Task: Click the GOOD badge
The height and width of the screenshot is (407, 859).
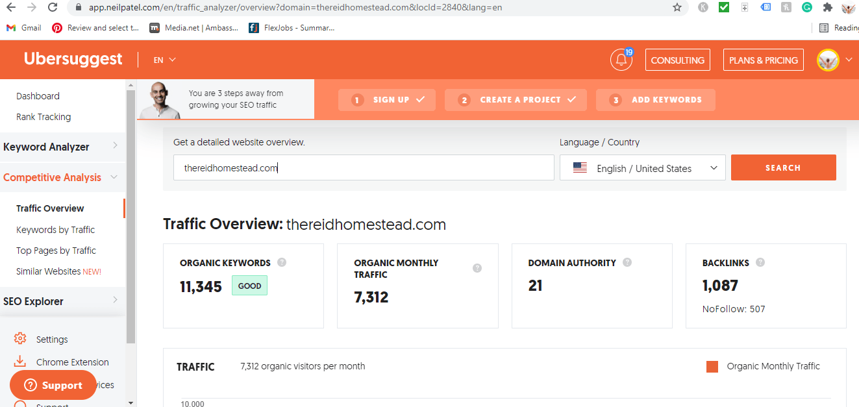Action: click(x=249, y=286)
